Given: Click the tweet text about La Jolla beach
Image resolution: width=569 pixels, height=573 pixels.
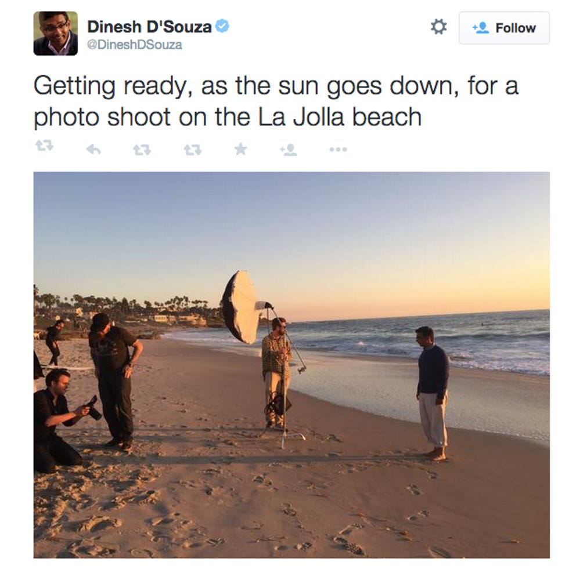Looking at the screenshot, I should [x=276, y=101].
